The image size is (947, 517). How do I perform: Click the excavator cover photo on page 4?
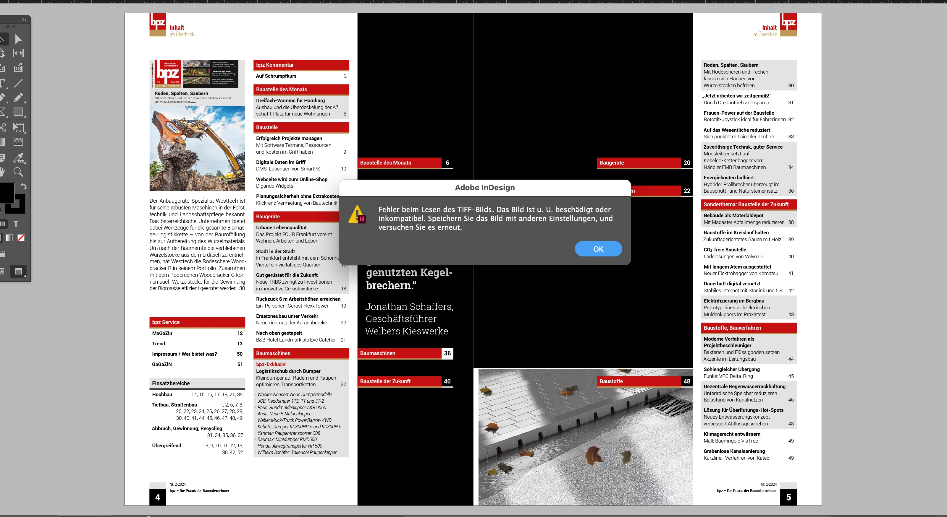(197, 148)
